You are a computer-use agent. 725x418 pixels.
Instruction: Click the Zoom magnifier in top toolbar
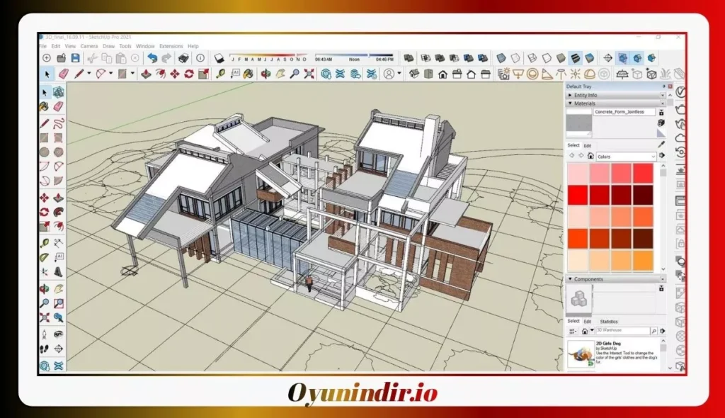[295, 74]
